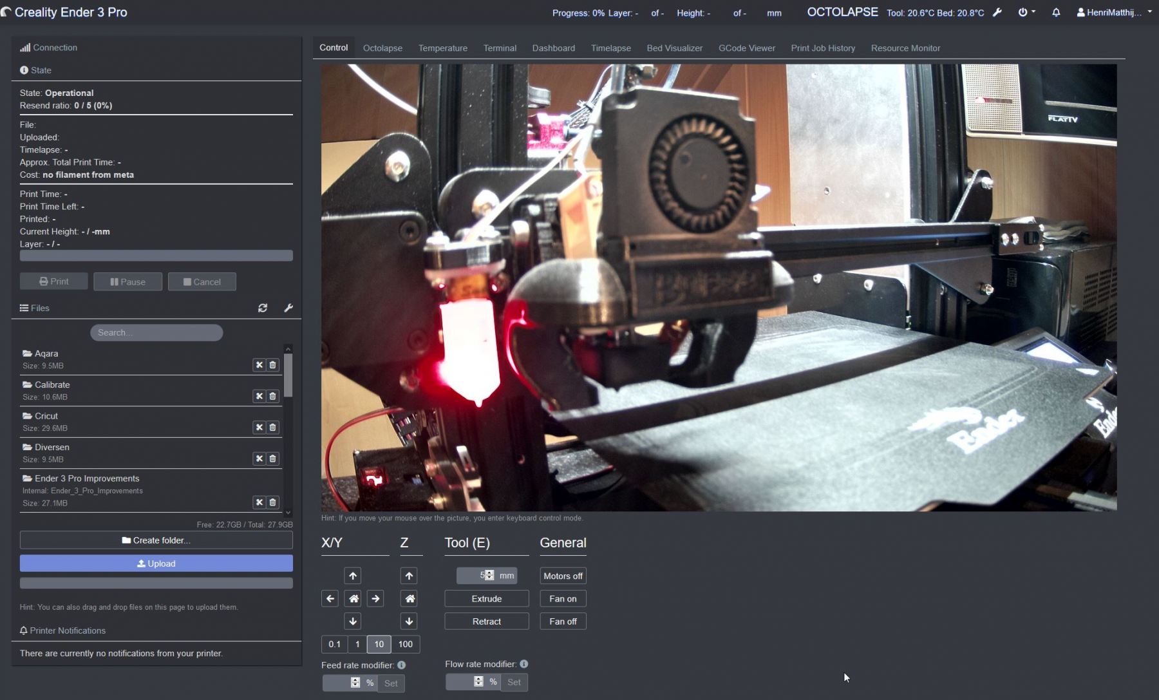Home the Z axis
The width and height of the screenshot is (1159, 700).
point(409,599)
